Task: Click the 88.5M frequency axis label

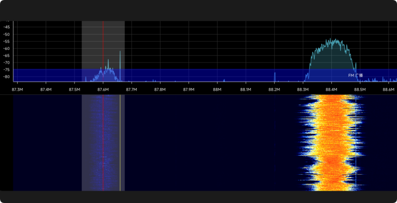Action: [360, 90]
